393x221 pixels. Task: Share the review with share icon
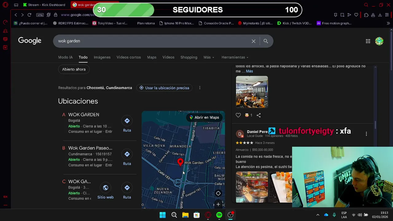pyautogui.click(x=259, y=115)
